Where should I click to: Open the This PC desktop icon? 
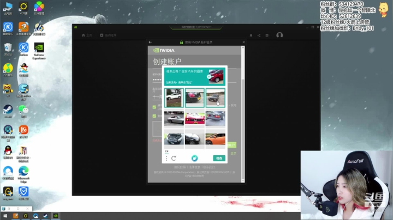pyautogui.click(x=8, y=8)
